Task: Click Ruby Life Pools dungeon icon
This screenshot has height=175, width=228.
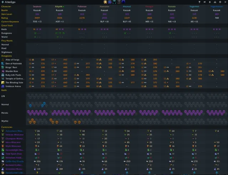Action: point(3,75)
